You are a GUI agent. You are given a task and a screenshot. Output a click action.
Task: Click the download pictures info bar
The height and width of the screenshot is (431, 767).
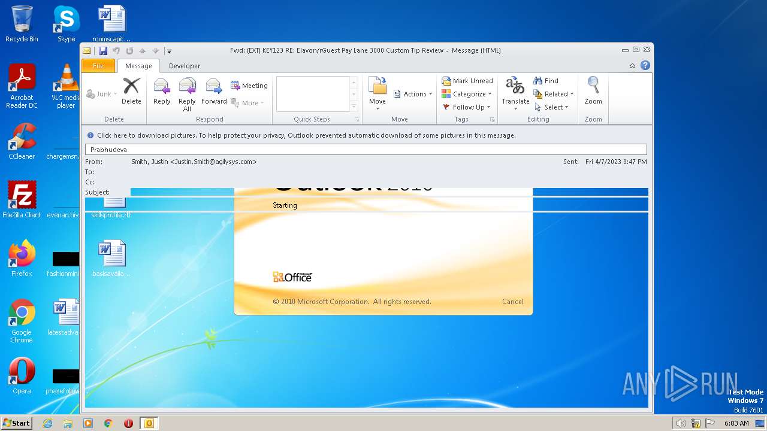tap(367, 135)
